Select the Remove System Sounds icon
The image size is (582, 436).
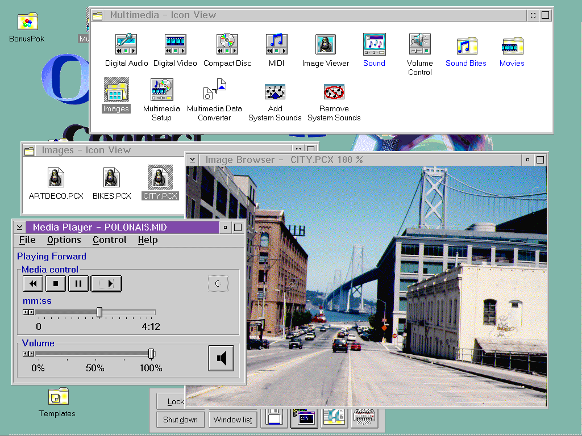pos(334,91)
